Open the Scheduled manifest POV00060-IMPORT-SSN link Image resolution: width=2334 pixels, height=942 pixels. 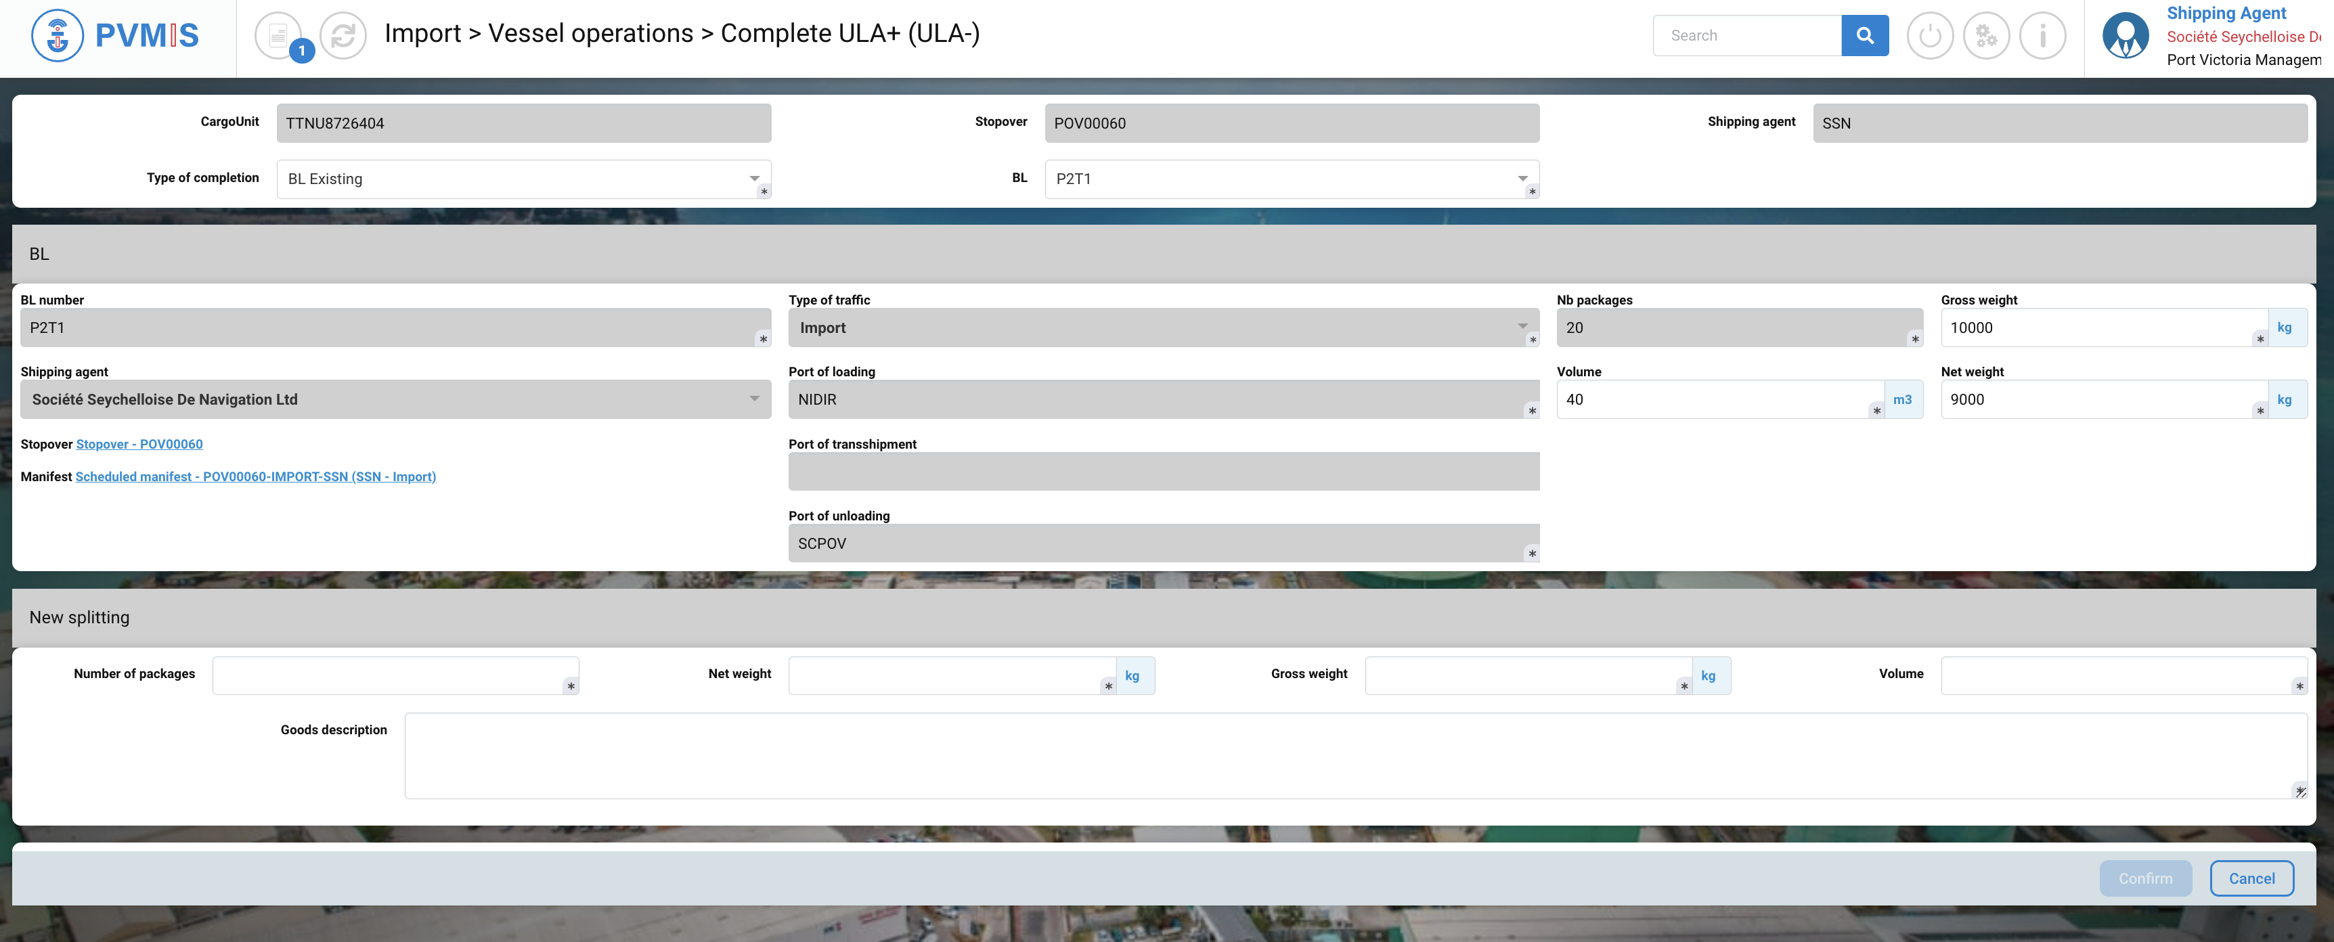click(x=255, y=476)
